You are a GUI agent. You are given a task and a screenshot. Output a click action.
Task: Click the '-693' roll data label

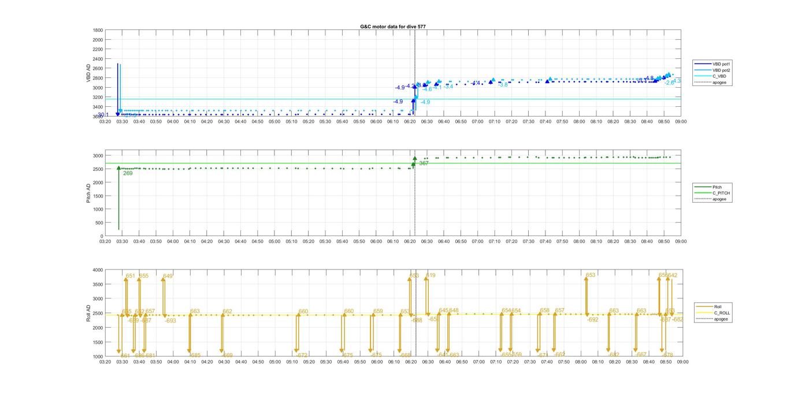click(x=170, y=320)
